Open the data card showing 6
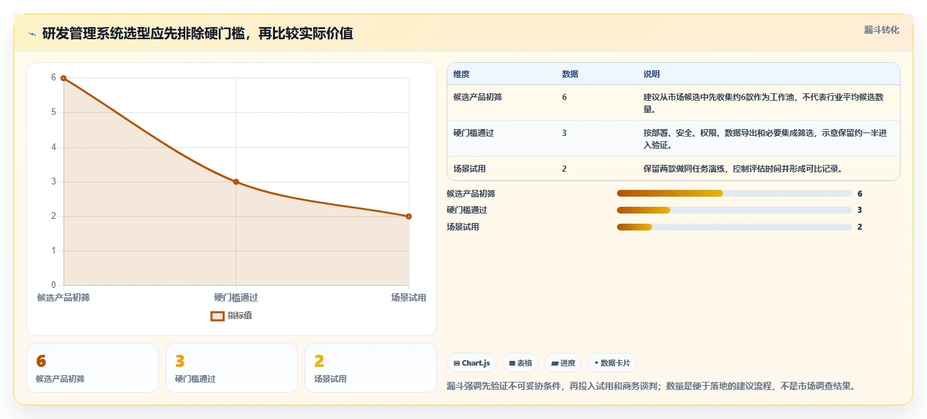Image resolution: width=927 pixels, height=419 pixels. click(x=93, y=368)
